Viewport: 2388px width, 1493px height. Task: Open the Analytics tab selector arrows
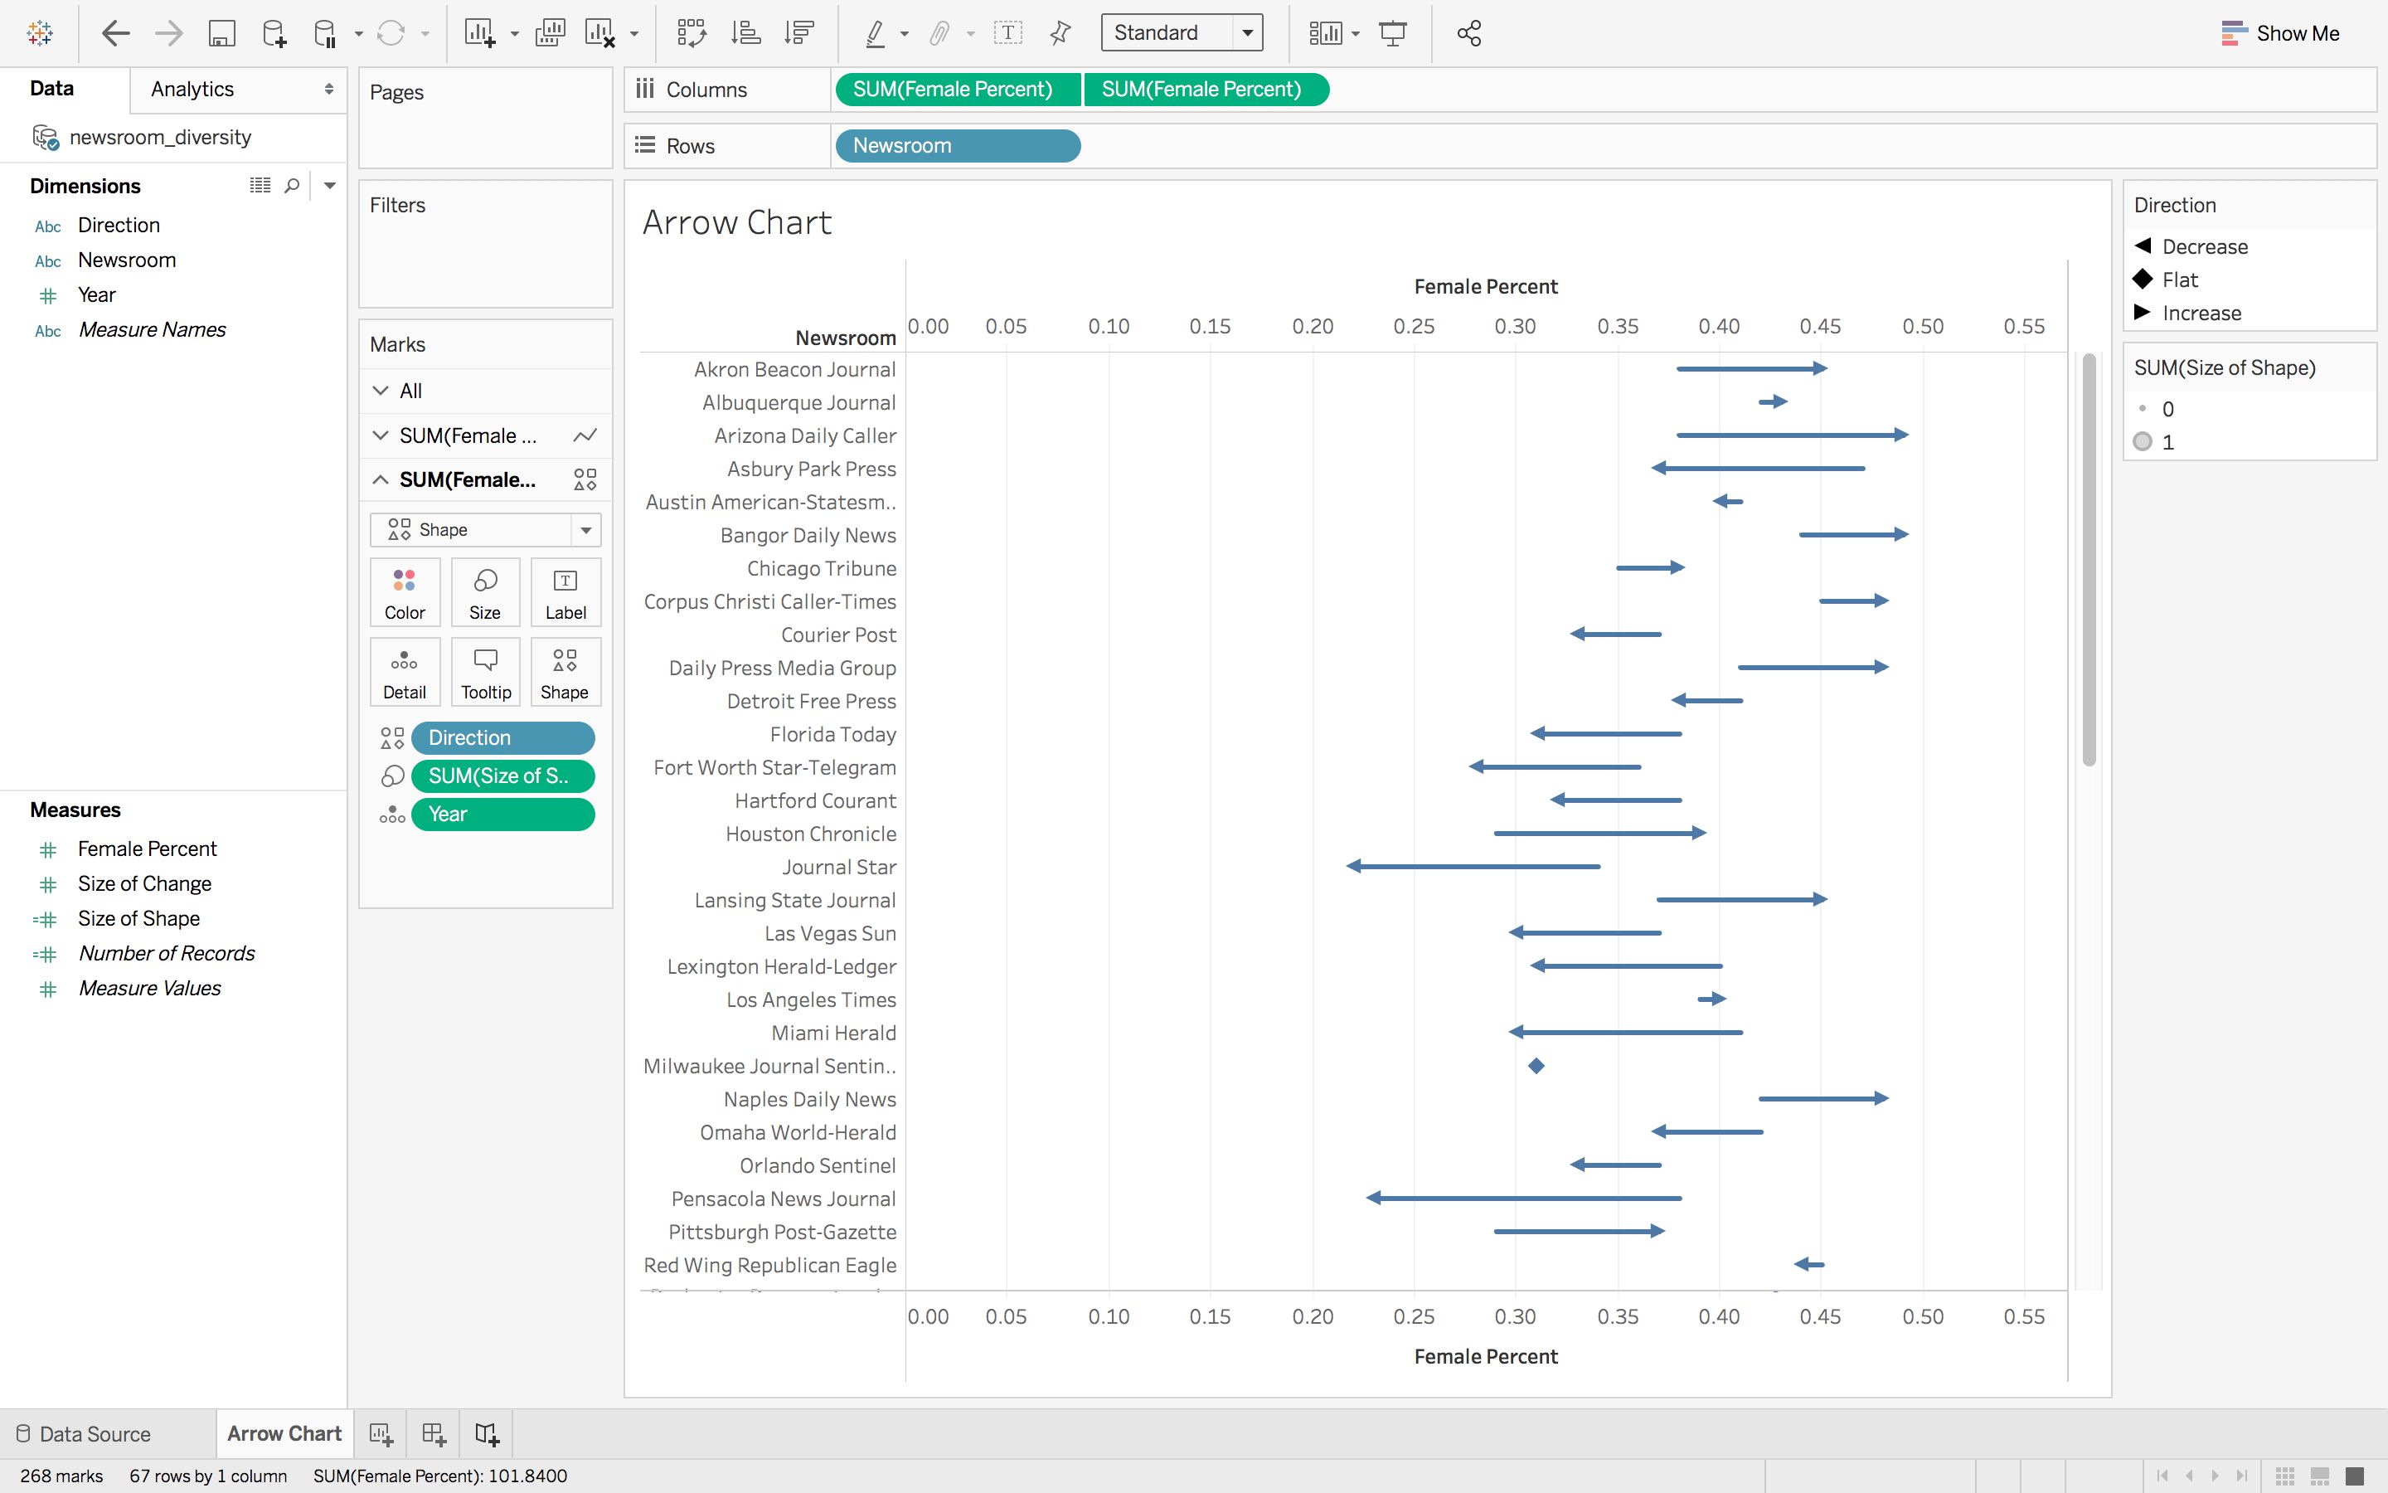point(328,89)
